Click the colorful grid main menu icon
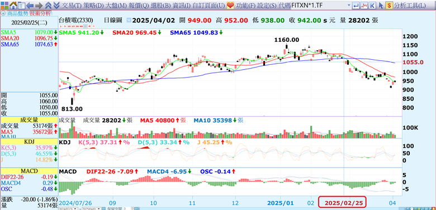436x210 pixels. [4, 5]
